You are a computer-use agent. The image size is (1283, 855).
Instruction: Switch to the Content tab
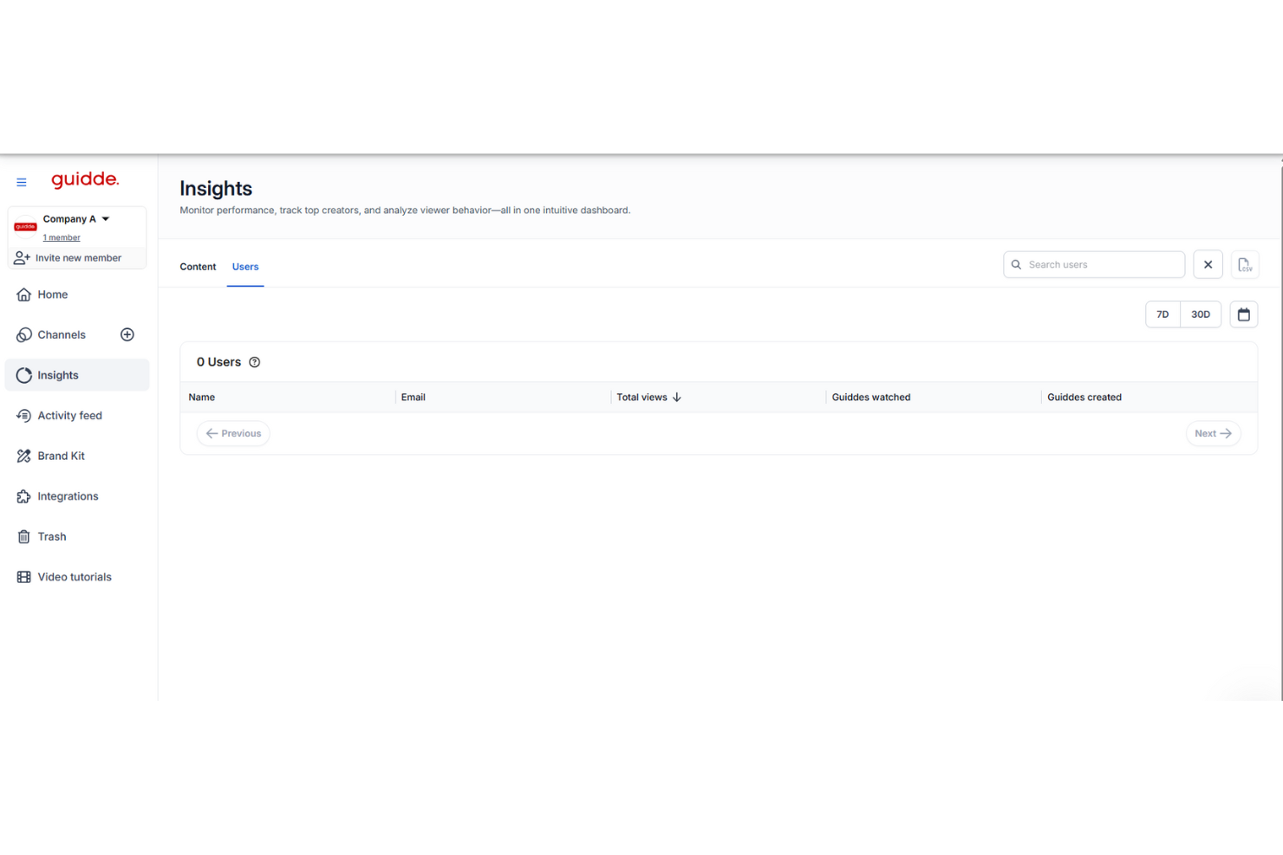pyautogui.click(x=198, y=267)
